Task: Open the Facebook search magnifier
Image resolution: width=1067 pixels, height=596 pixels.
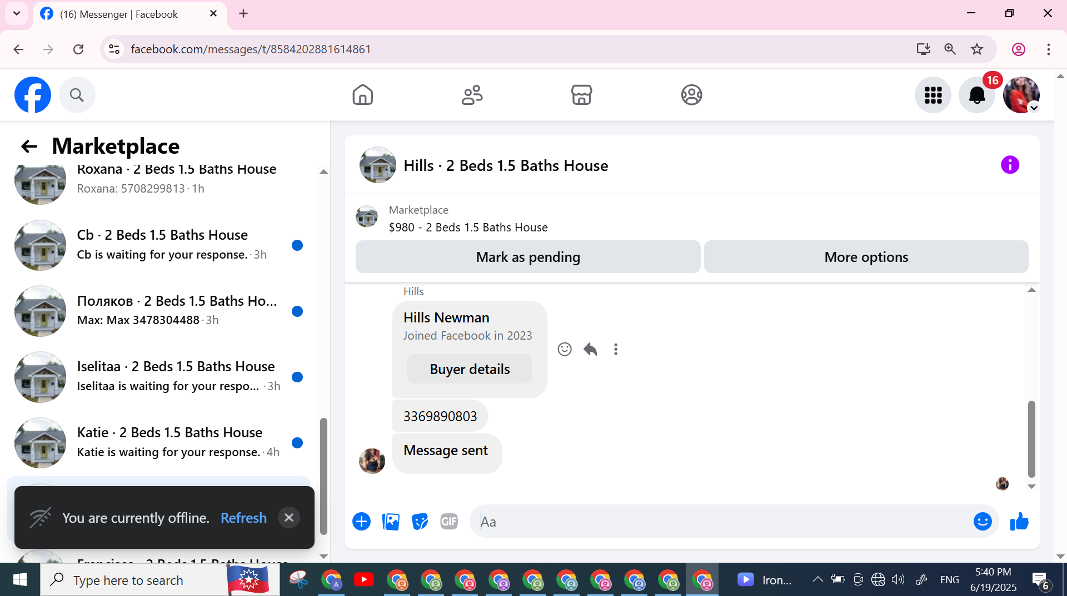Action: 77,95
